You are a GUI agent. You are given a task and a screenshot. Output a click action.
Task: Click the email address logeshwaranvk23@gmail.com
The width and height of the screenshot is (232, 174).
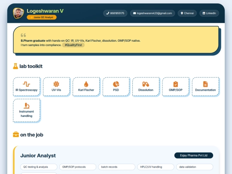pos(154,13)
